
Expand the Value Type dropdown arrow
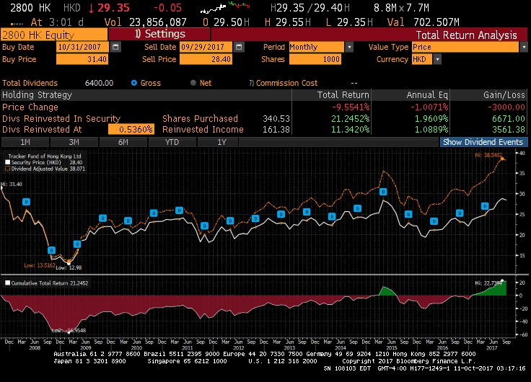point(524,47)
